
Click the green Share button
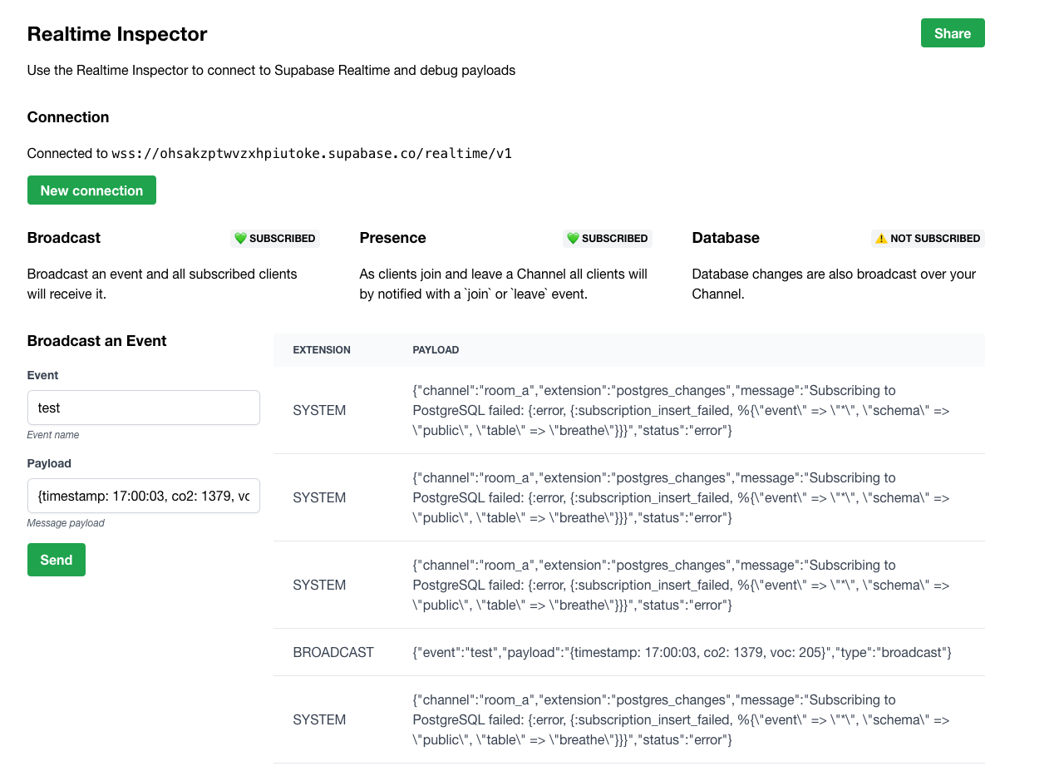[x=952, y=33]
